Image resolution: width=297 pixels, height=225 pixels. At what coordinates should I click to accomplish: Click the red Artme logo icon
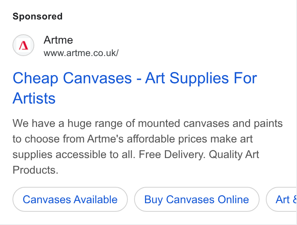click(x=23, y=46)
